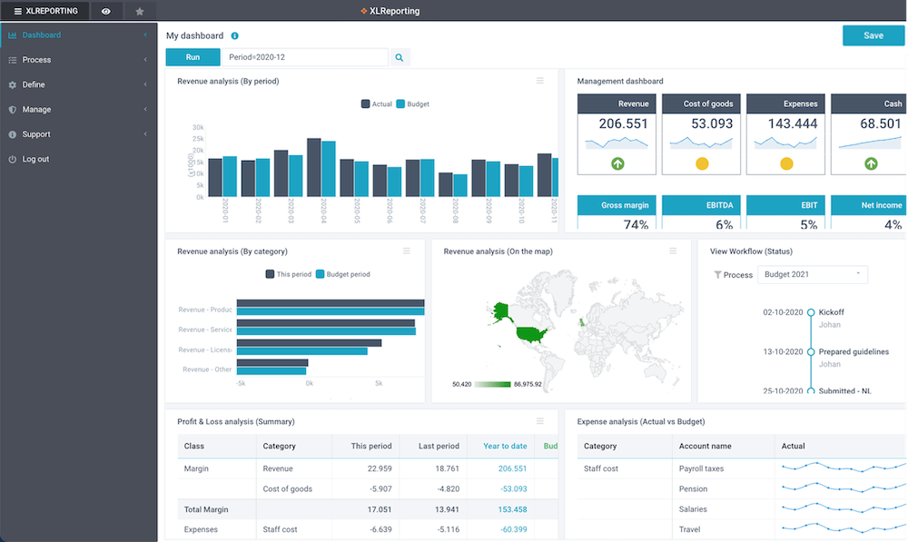Click the Cash KPI card sparkline
The height and width of the screenshot is (542, 908).
[870, 143]
